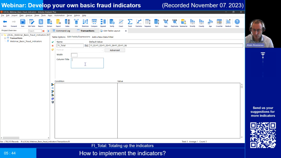Open the Statistics tool
Viewport: 281px width, 158px height.
139,23
